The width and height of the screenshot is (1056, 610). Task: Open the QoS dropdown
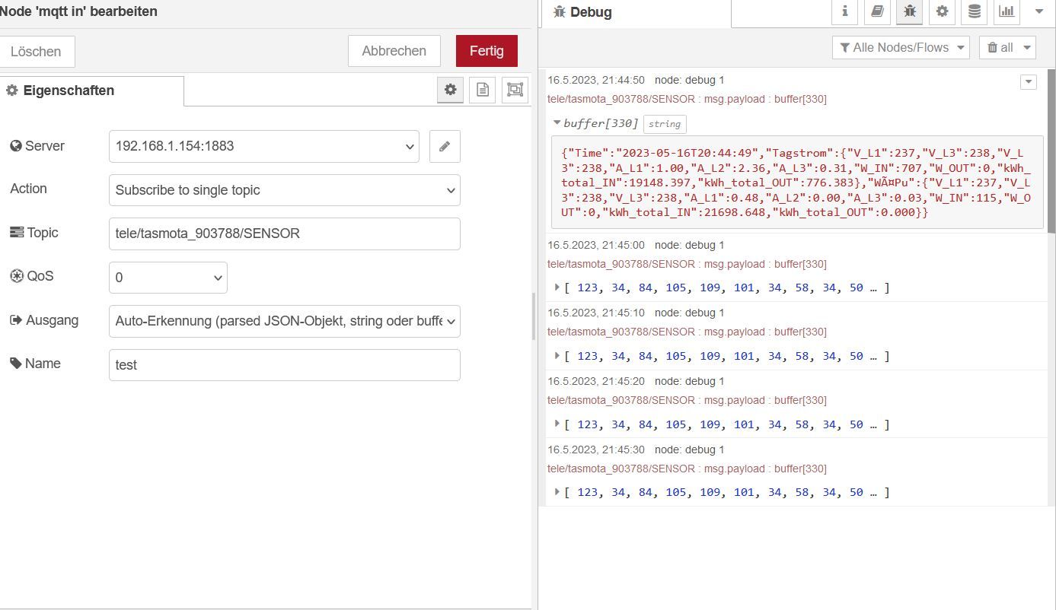click(x=168, y=278)
